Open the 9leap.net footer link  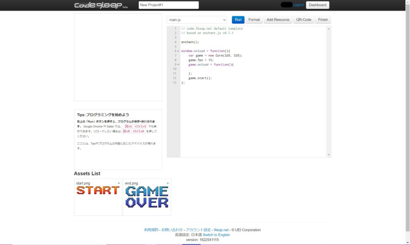click(x=221, y=230)
